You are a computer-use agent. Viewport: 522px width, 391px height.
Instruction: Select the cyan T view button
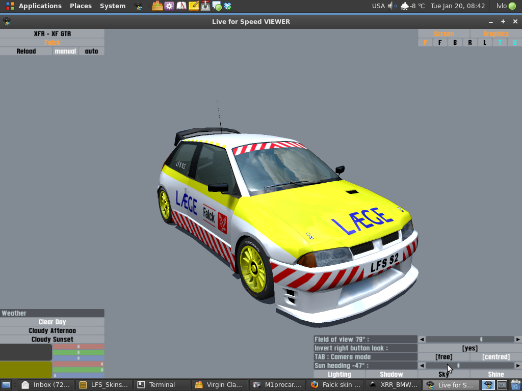point(500,43)
